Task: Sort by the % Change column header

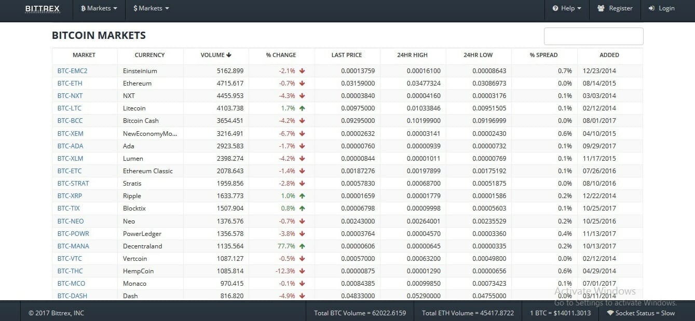Action: [x=281, y=55]
